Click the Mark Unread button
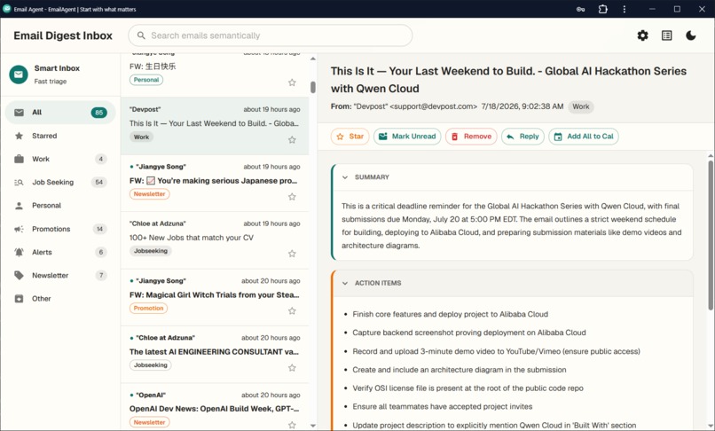This screenshot has width=715, height=431. click(x=407, y=137)
